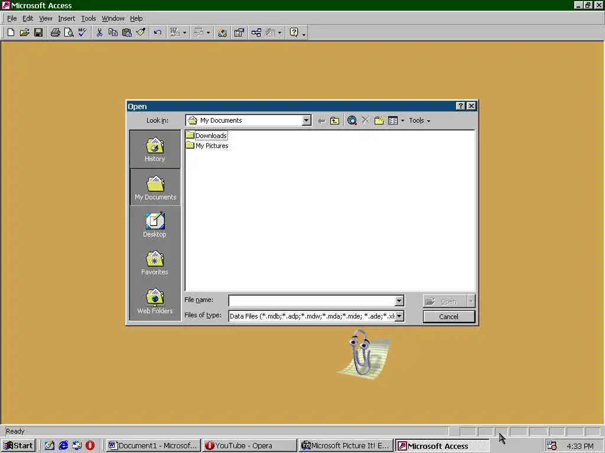The width and height of the screenshot is (605, 453).
Task: Click the Properties toolbar icon
Action: point(239,33)
